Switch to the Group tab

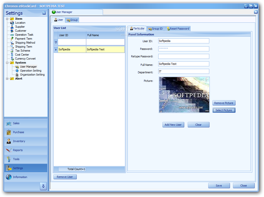(72, 20)
